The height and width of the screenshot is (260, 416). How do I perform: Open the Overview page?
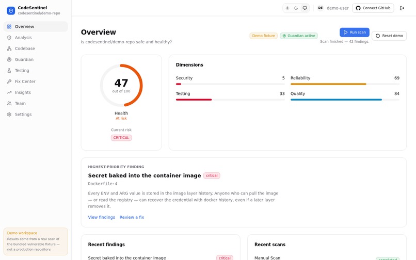click(x=36, y=26)
